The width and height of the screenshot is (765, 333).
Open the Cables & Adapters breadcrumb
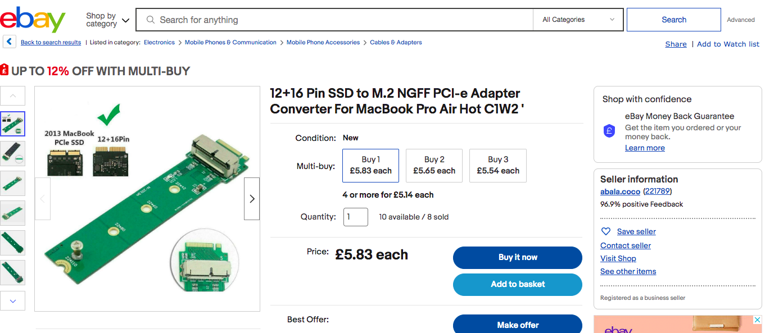tap(396, 43)
